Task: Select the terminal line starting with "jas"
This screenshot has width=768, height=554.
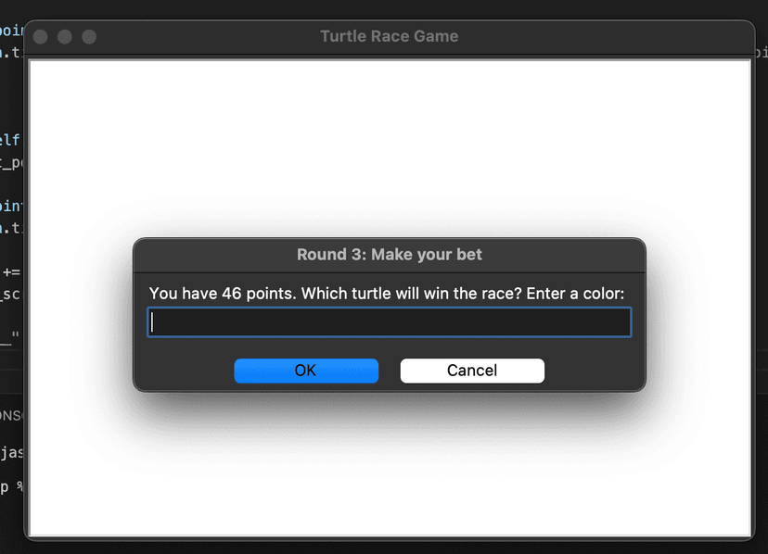Action: pyautogui.click(x=12, y=453)
